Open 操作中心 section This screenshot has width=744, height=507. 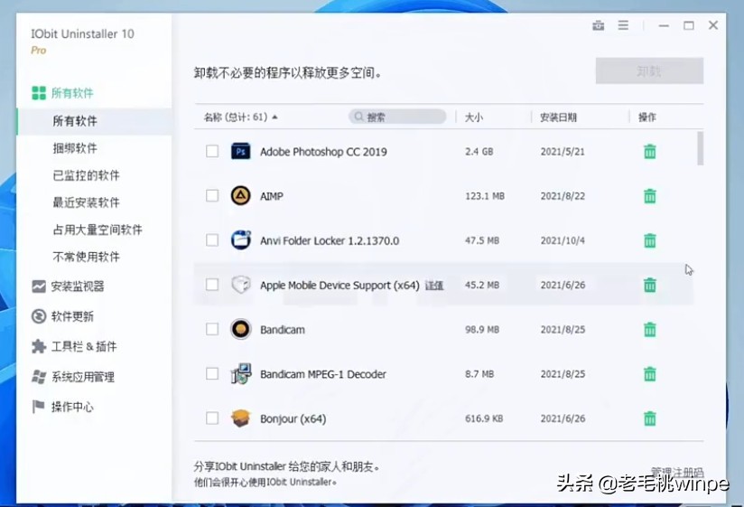point(72,407)
